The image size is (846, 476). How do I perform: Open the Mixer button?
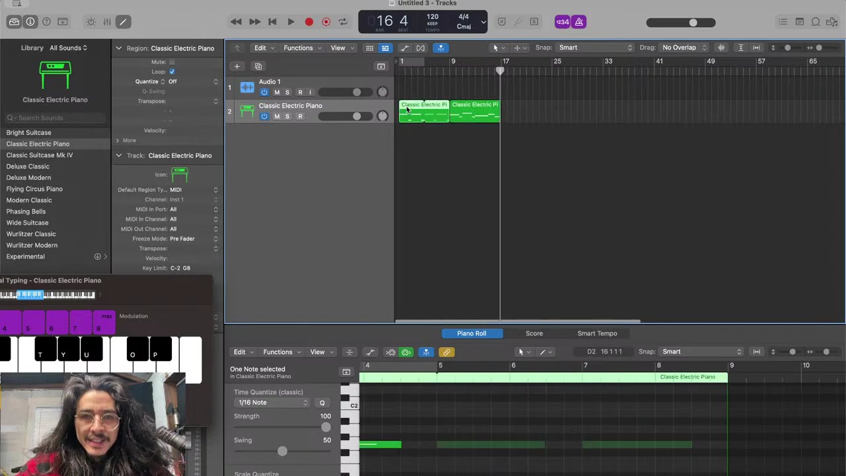click(x=107, y=22)
